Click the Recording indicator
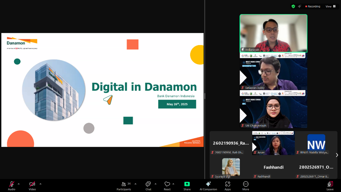Image resolution: width=341 pixels, height=192 pixels. click(x=313, y=6)
